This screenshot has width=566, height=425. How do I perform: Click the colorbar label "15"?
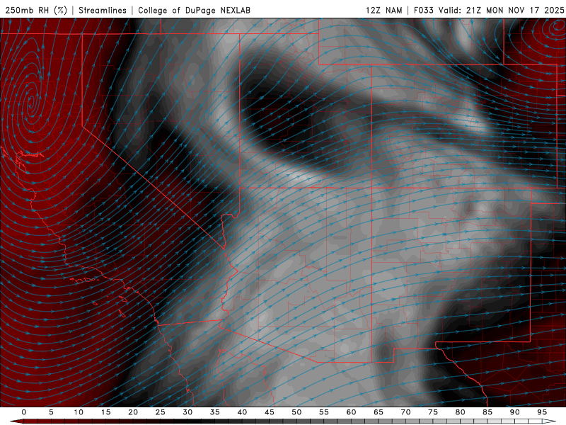(105, 412)
